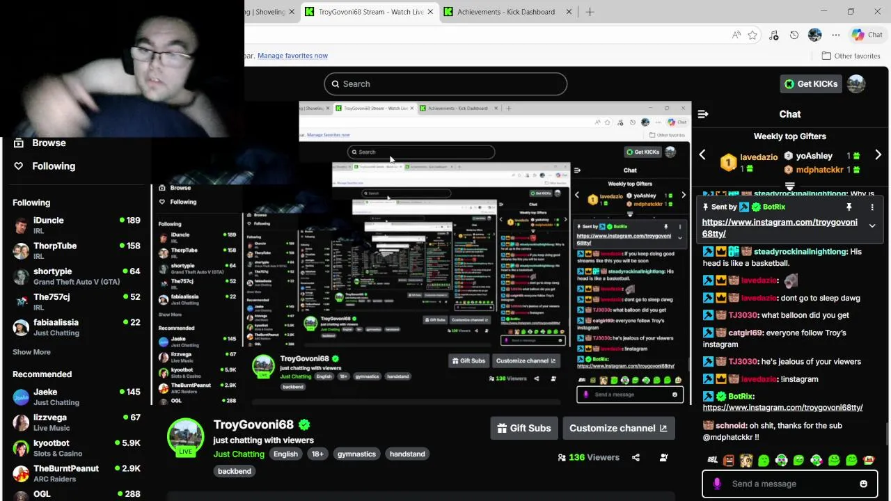This screenshot has height=501, width=891.
Task: Insert the BBL emote
Action: (x=712, y=460)
